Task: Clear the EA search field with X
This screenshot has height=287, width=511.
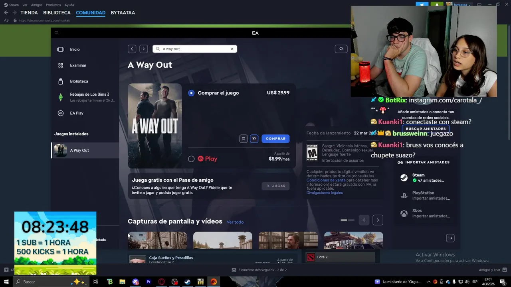Action: pos(232,49)
